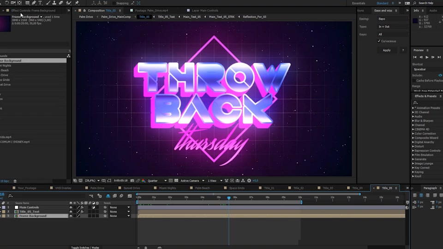Select the Clone Stamp tool
Screen dimensions: 443x249
point(54,3)
